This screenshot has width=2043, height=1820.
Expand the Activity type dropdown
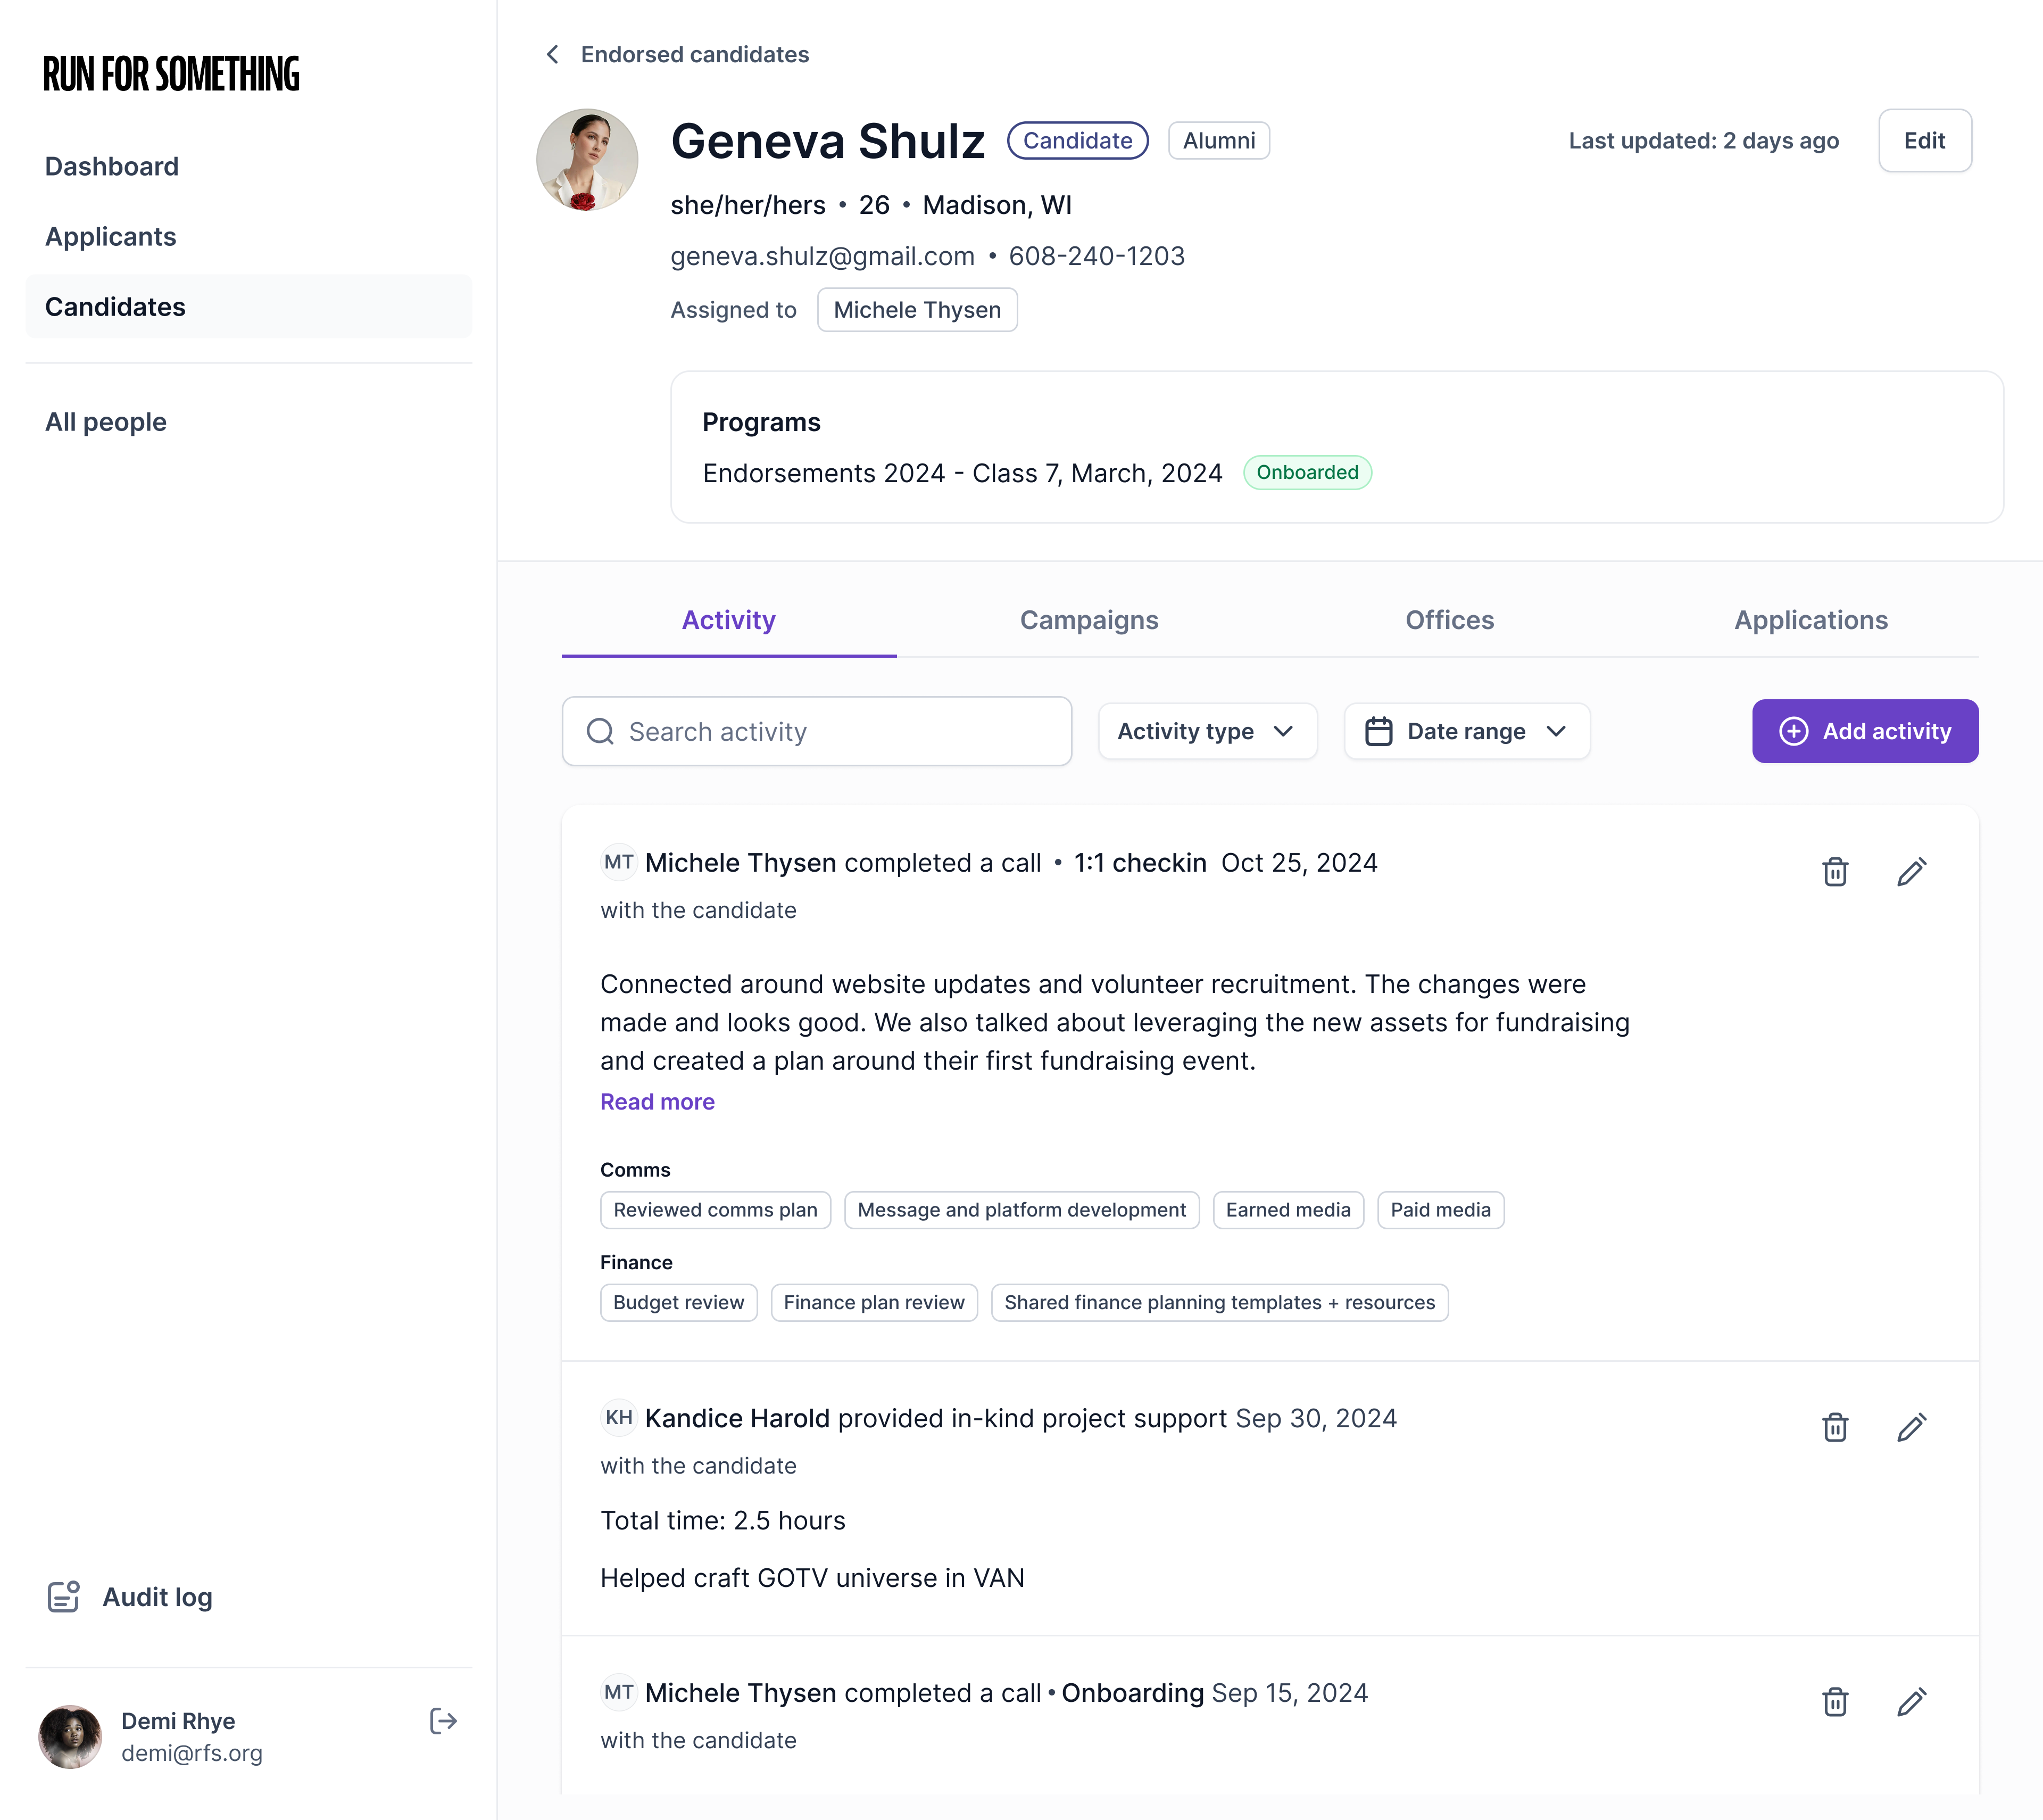click(x=1207, y=731)
